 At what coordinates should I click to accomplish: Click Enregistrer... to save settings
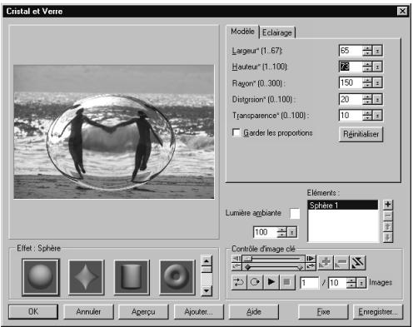pyautogui.click(x=378, y=312)
